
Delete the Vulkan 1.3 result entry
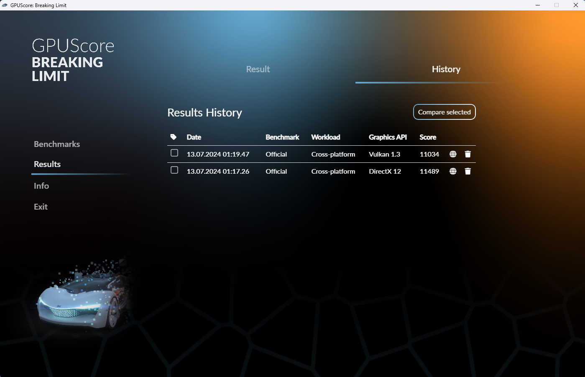(468, 154)
